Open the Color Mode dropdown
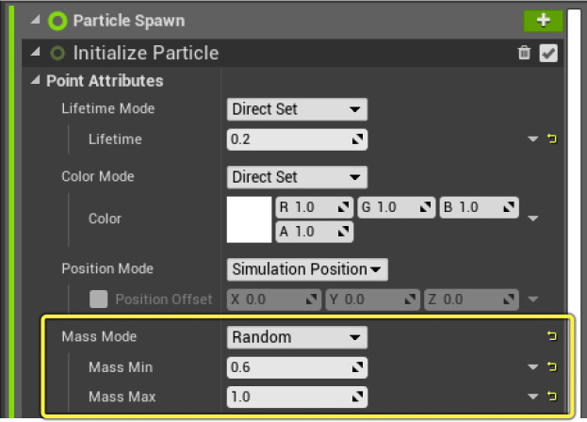This screenshot has height=422, width=587. [297, 177]
